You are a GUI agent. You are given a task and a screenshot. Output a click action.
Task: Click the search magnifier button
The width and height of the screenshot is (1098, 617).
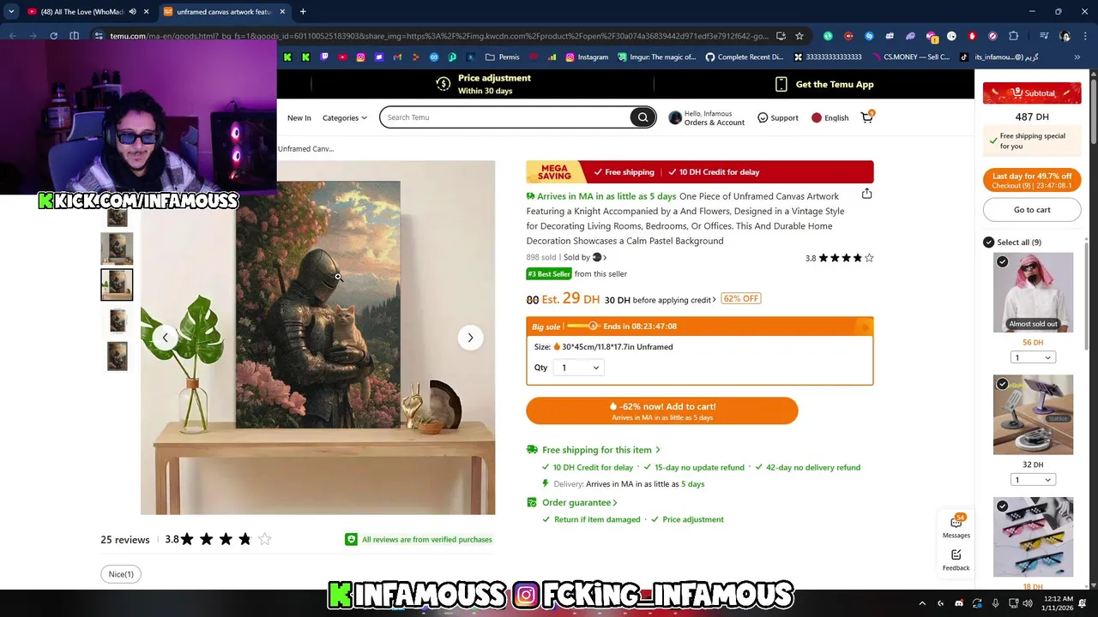click(x=643, y=117)
